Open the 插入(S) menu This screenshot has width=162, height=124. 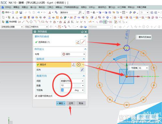[33, 7]
